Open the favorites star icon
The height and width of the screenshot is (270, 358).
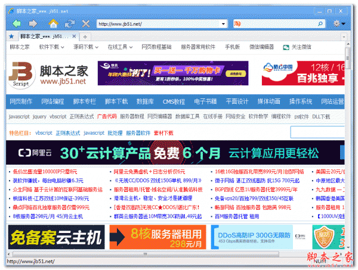click(11, 36)
